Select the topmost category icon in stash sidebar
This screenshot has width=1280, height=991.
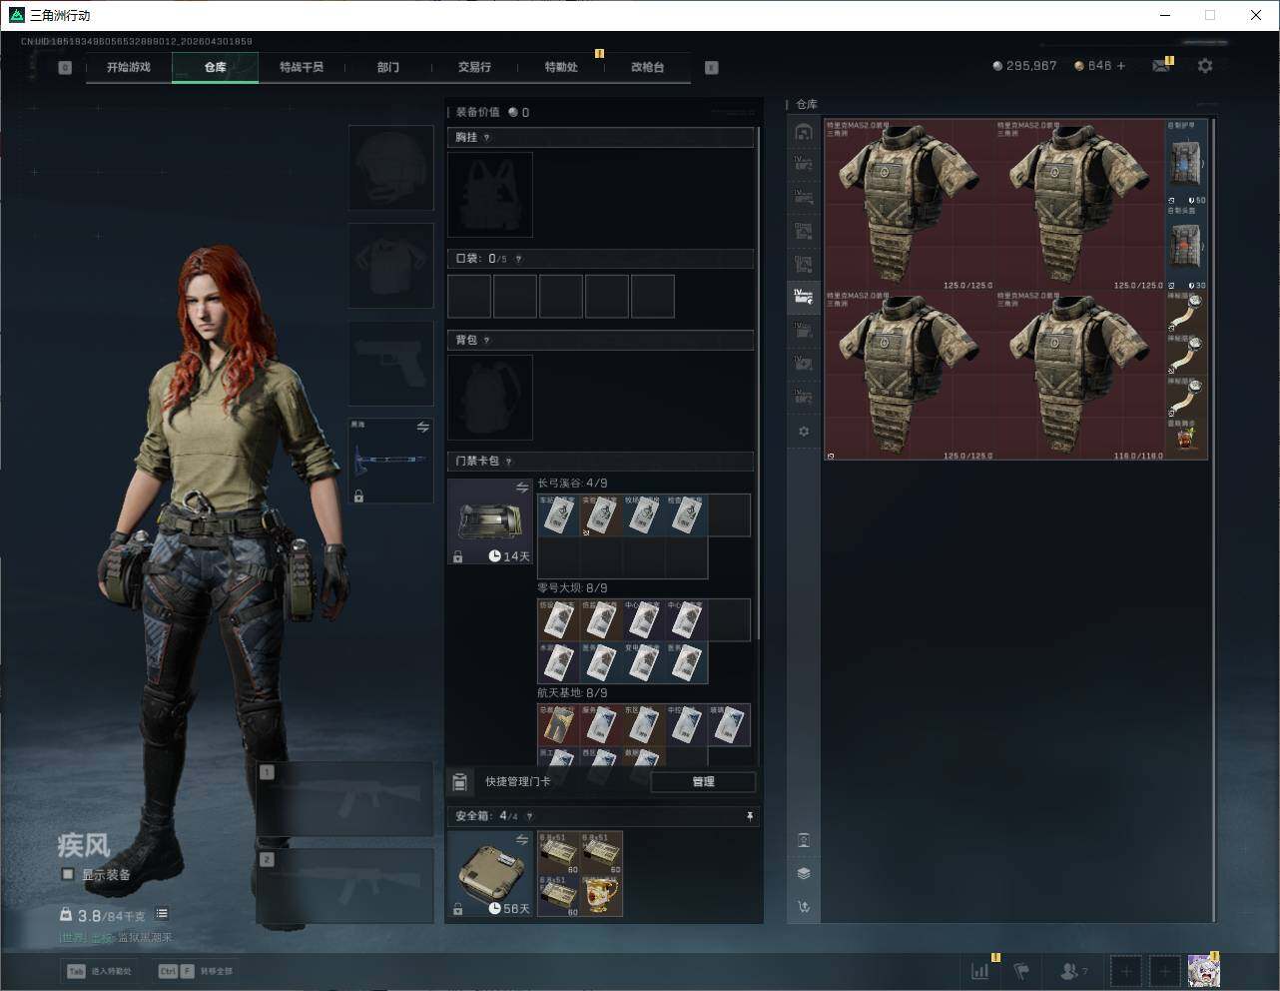point(804,132)
